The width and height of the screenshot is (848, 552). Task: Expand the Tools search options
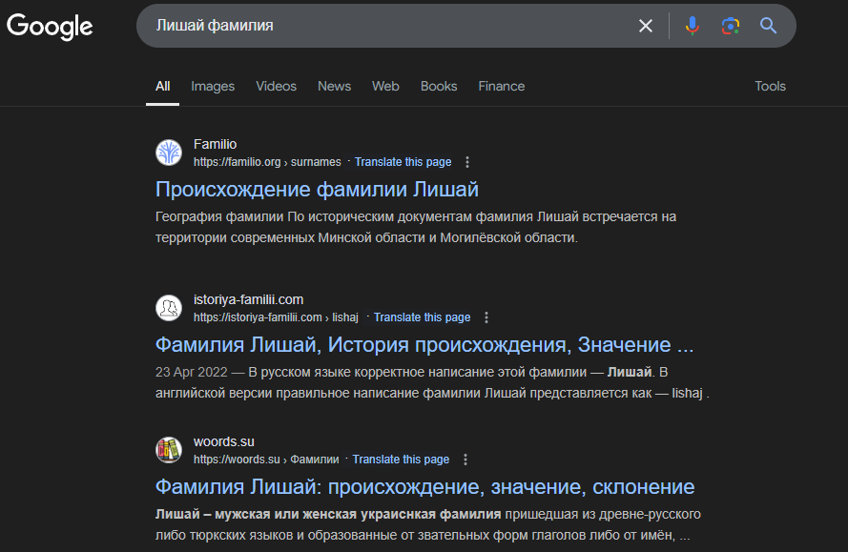[x=770, y=86]
